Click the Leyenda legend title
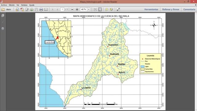The image size is (197, 111). pyautogui.click(x=151, y=55)
